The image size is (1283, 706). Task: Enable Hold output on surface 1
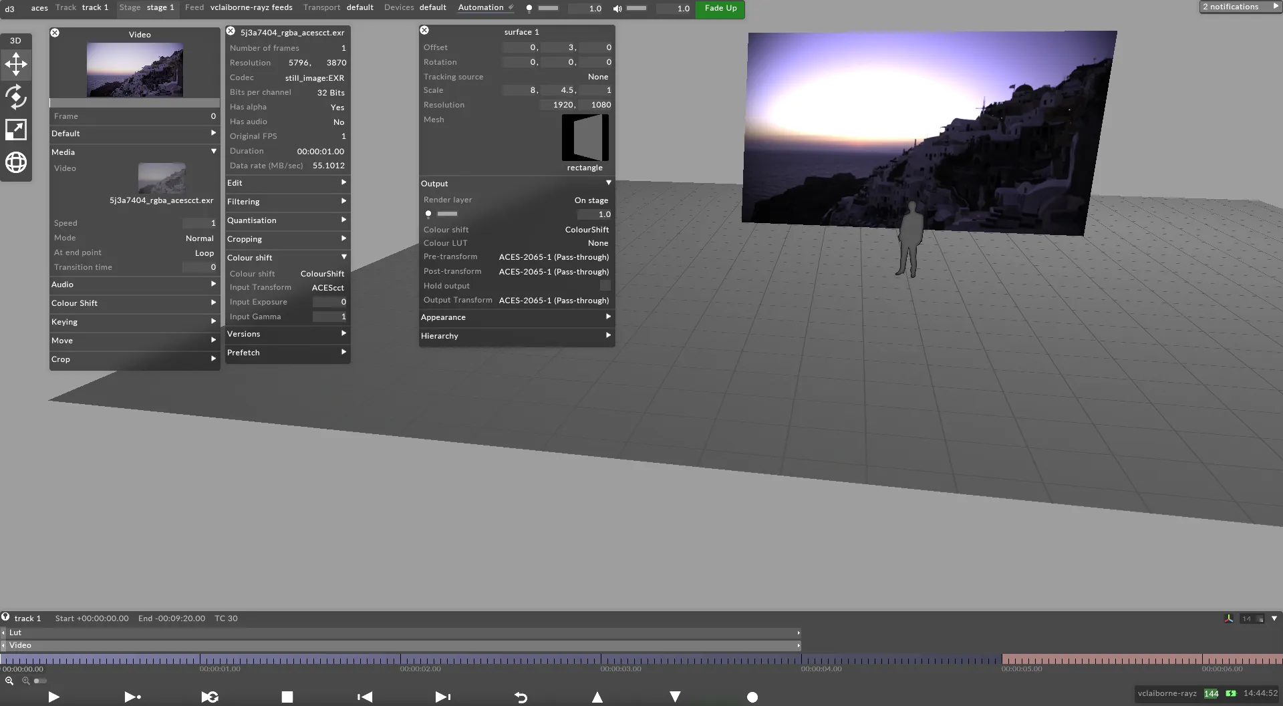[605, 285]
